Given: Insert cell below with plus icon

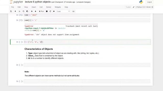Looking at the screenshot, I should tap(15, 11).
